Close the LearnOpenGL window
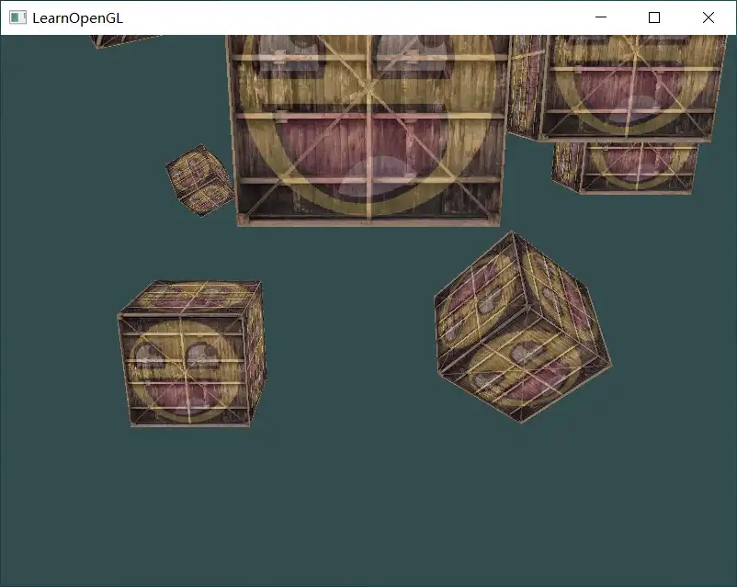 click(x=708, y=17)
